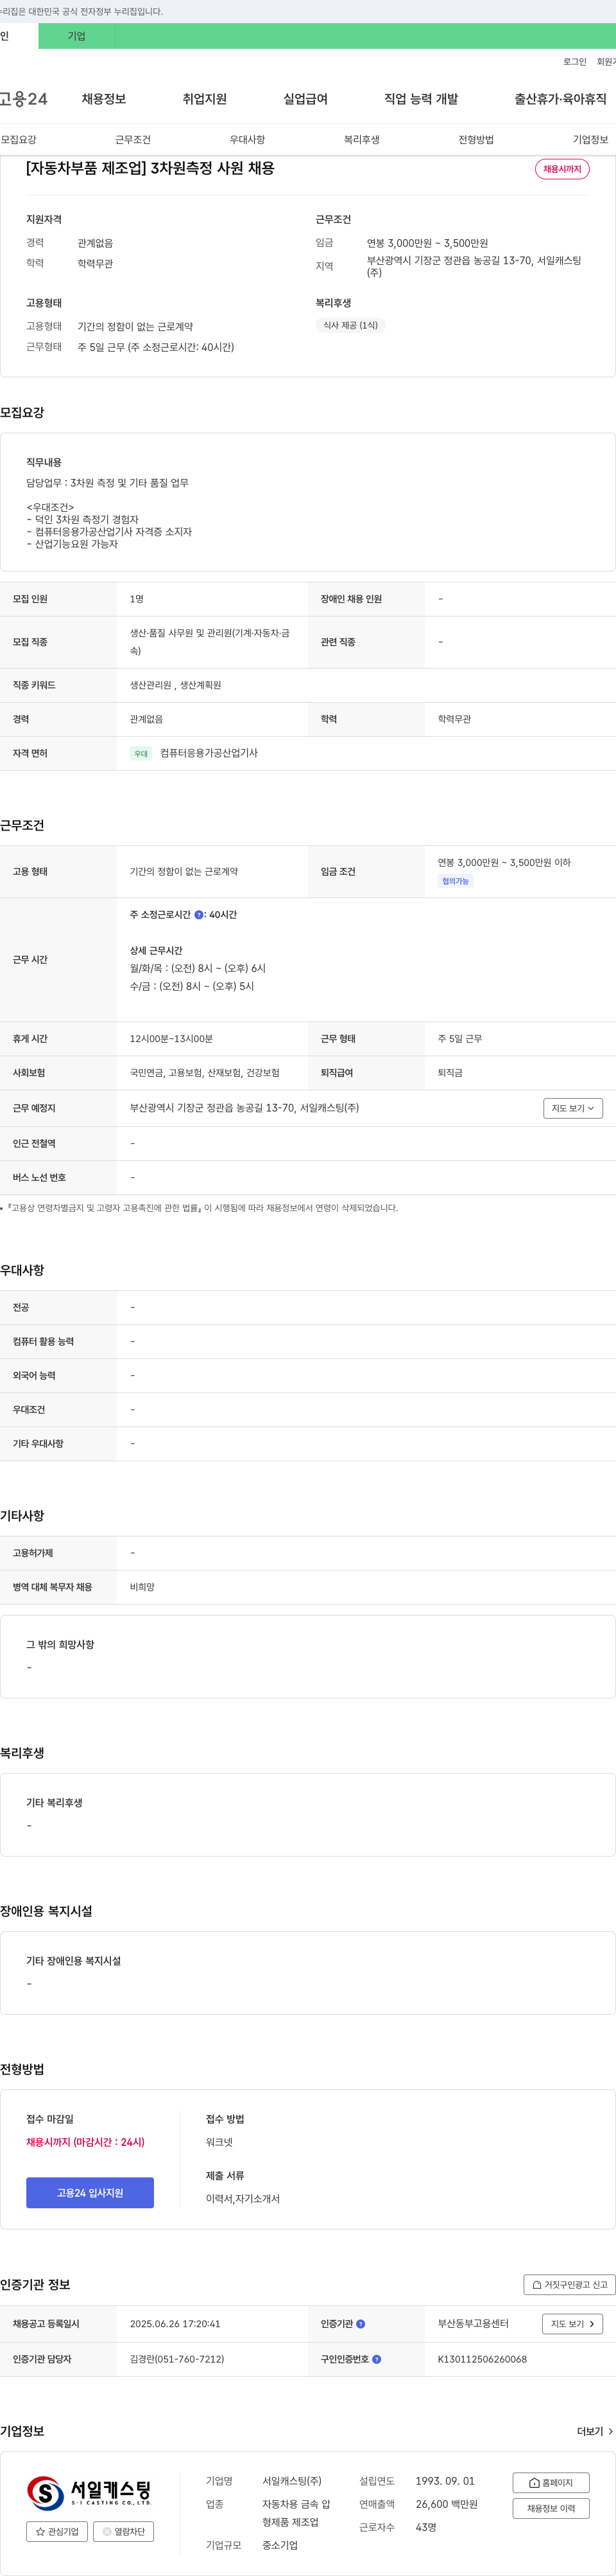Screen dimensions: 616x2576
Task: Click the keyword text '생산관리원 , 생산계획원'
Action: (x=176, y=685)
